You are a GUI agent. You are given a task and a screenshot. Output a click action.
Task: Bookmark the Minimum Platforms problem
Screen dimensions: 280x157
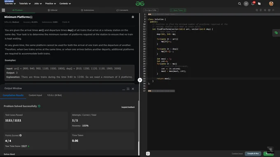coord(31,17)
